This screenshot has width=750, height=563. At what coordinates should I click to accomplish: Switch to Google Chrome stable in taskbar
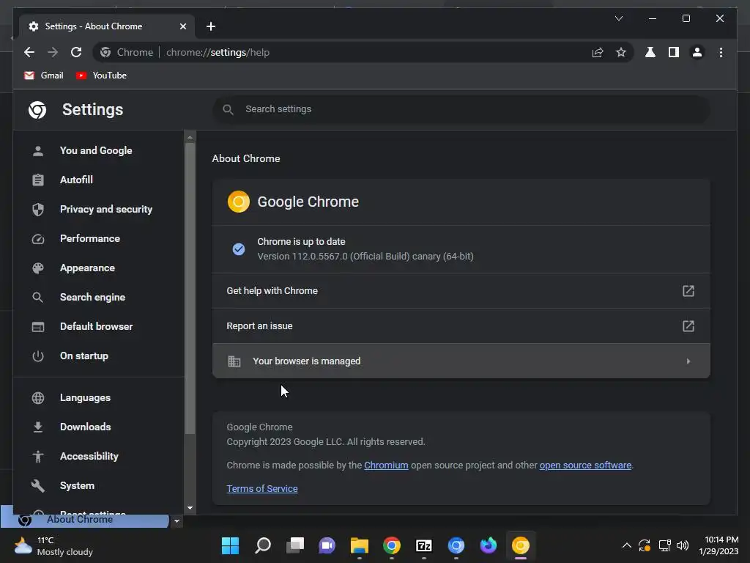pyautogui.click(x=392, y=545)
